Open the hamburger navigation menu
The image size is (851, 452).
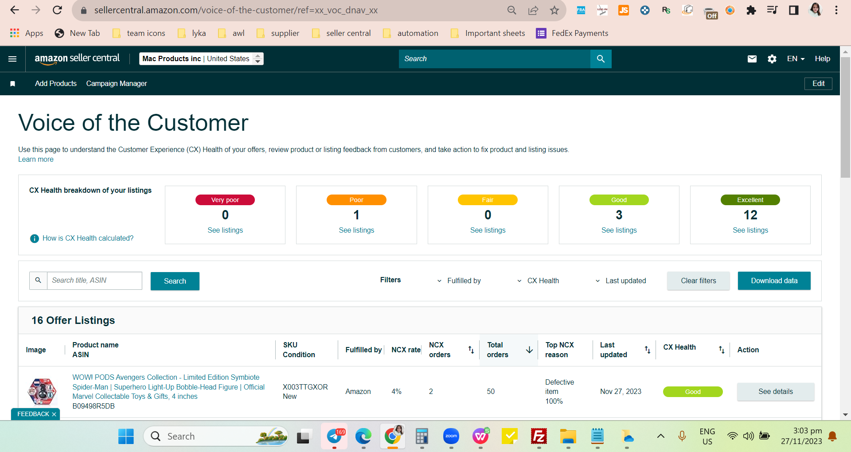coord(12,59)
